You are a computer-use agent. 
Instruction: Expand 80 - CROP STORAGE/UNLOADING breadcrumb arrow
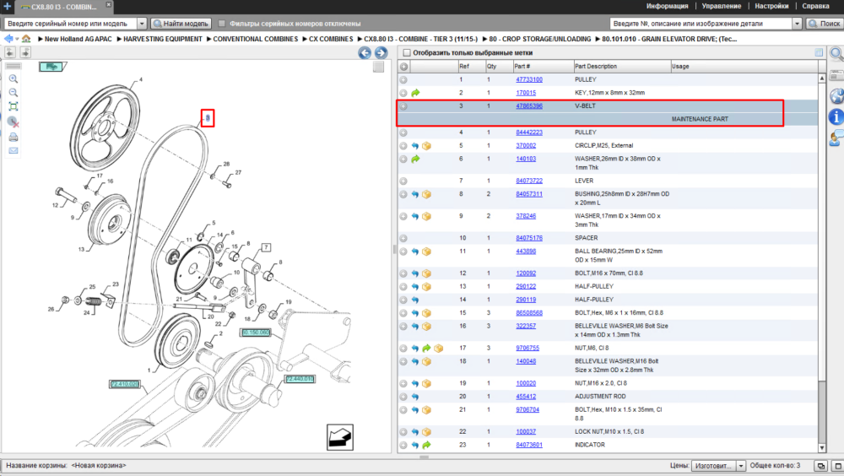click(x=485, y=39)
